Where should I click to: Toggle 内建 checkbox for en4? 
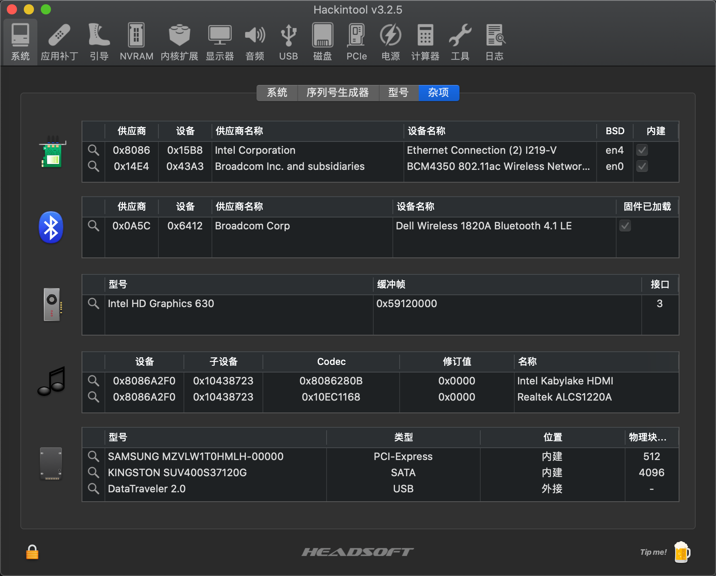[642, 150]
